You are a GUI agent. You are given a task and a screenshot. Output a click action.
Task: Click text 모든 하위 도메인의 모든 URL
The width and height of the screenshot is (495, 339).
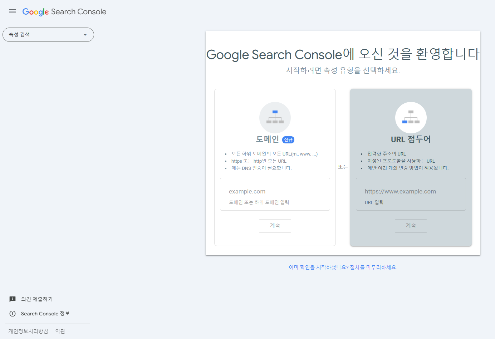pos(275,154)
